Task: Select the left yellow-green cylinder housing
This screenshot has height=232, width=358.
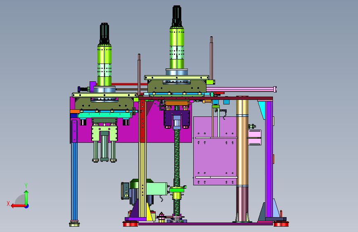Action: point(104,65)
